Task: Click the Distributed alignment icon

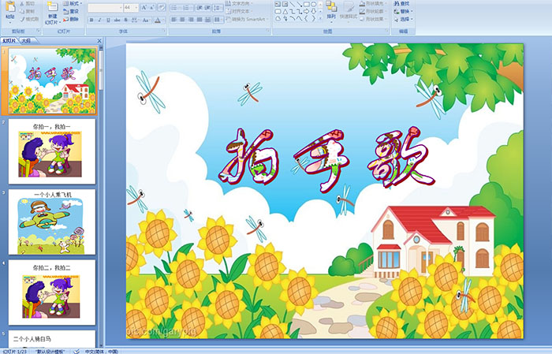Action: click(207, 20)
